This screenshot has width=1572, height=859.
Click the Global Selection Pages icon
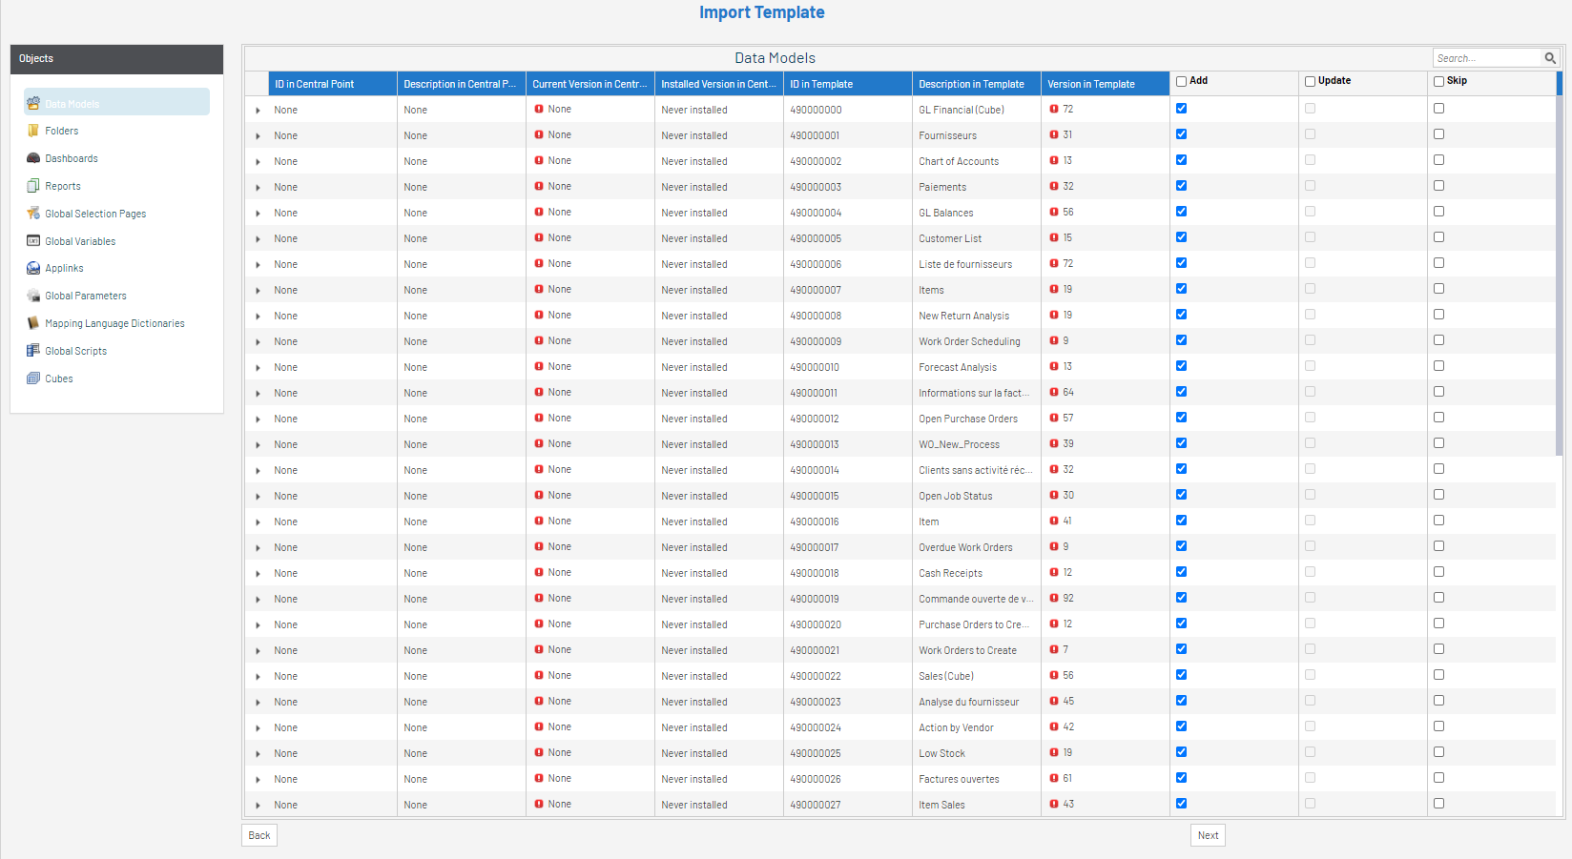tap(33, 214)
